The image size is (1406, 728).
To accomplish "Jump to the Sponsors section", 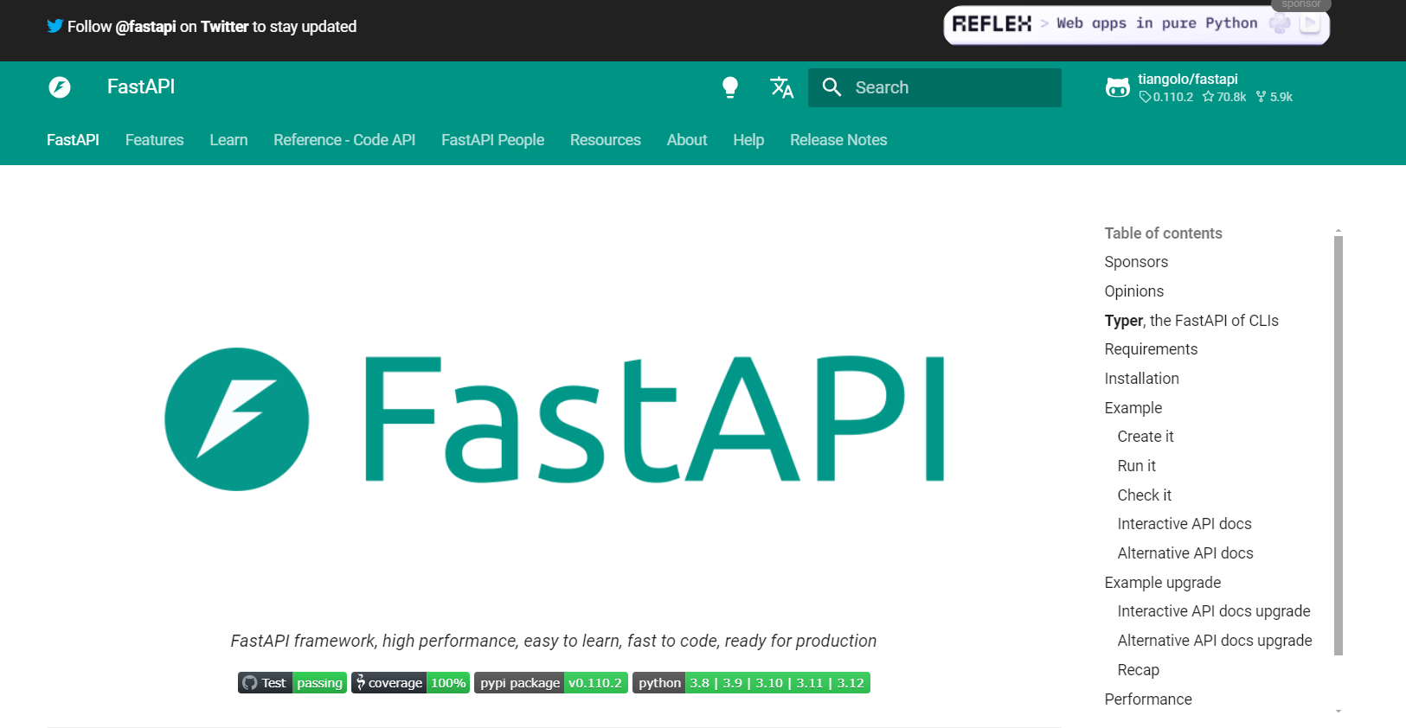I will (1136, 262).
